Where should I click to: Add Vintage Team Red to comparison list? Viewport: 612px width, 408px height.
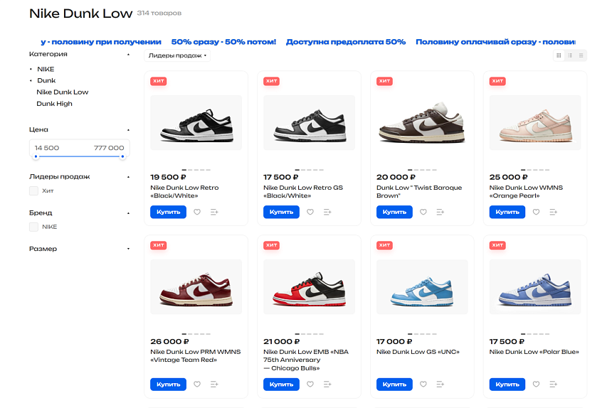point(214,385)
